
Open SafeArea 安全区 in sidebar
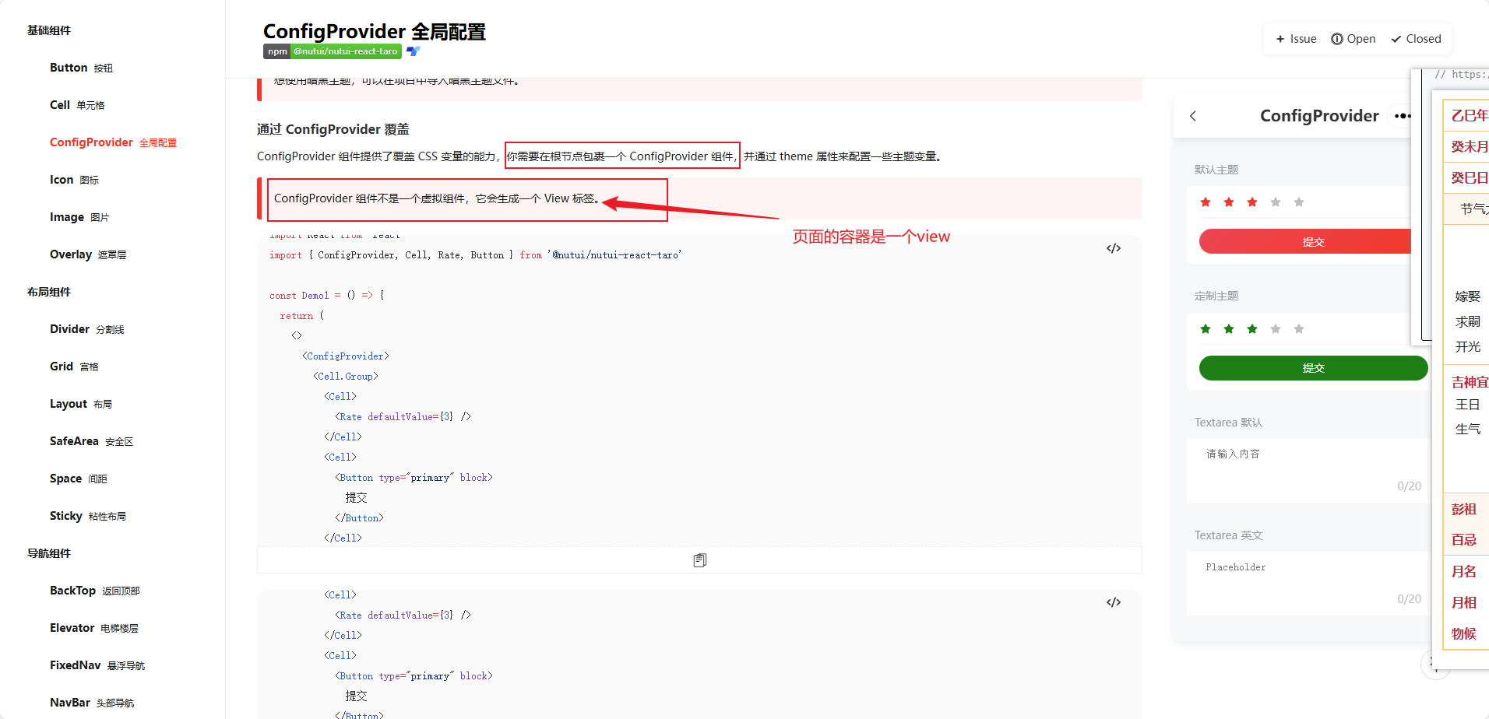pos(92,441)
